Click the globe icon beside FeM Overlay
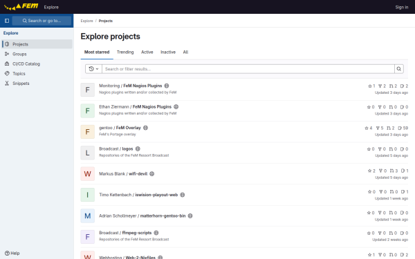The image size is (415, 259). click(x=145, y=128)
